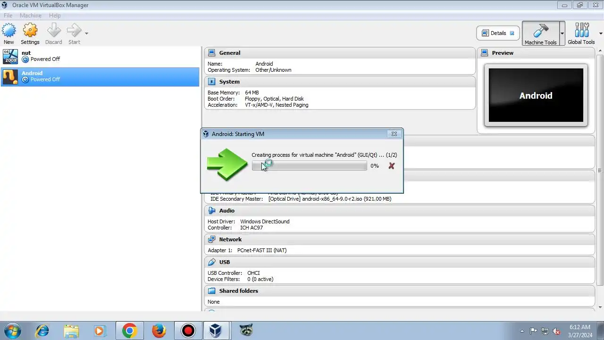Open the Machine Tools dropdown arrow
604x340 pixels.
coord(562,34)
